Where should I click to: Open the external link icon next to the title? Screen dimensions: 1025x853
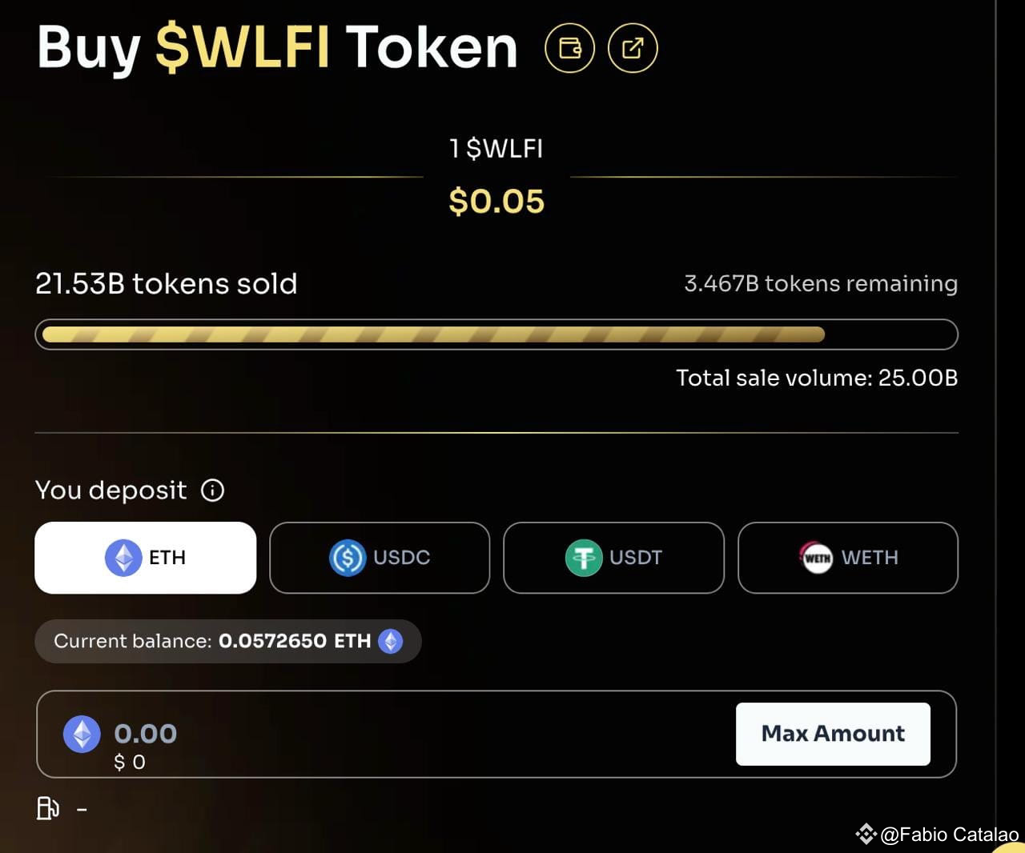click(x=632, y=48)
